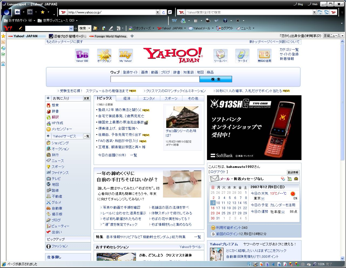
Task: Click the TV icon in the toolbar
Action: [174, 21]
